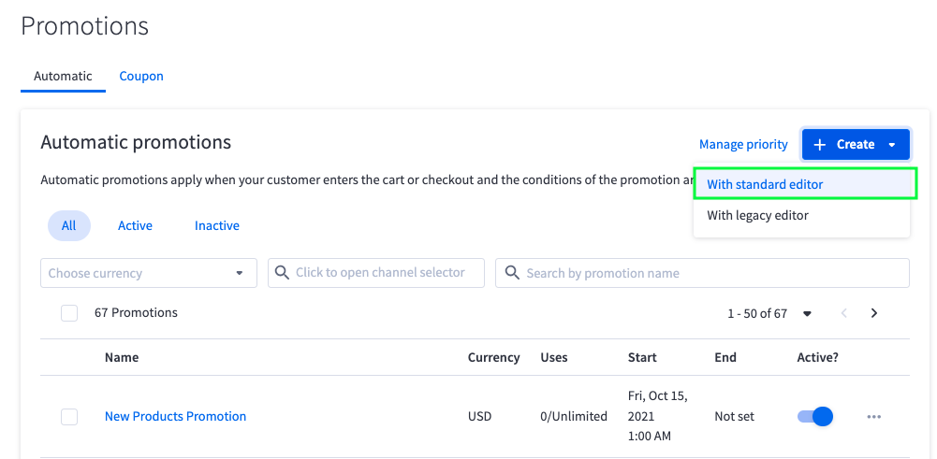The height and width of the screenshot is (459, 937).
Task: Go to next page of promotions
Action: point(874,313)
